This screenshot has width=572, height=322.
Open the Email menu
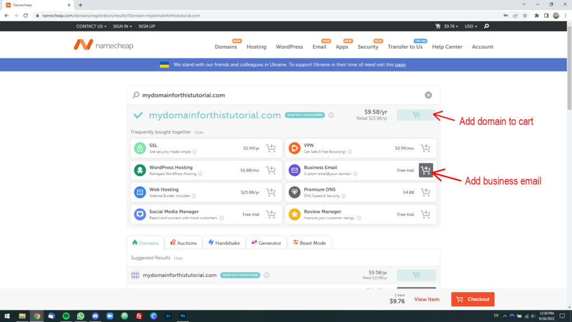click(x=319, y=47)
